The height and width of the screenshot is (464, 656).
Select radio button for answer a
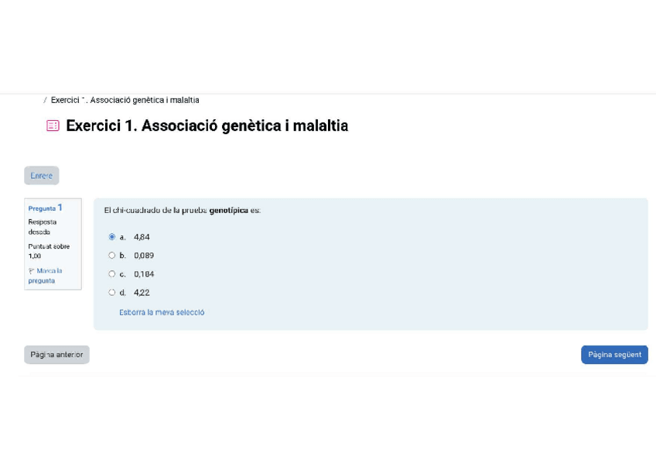click(x=112, y=237)
